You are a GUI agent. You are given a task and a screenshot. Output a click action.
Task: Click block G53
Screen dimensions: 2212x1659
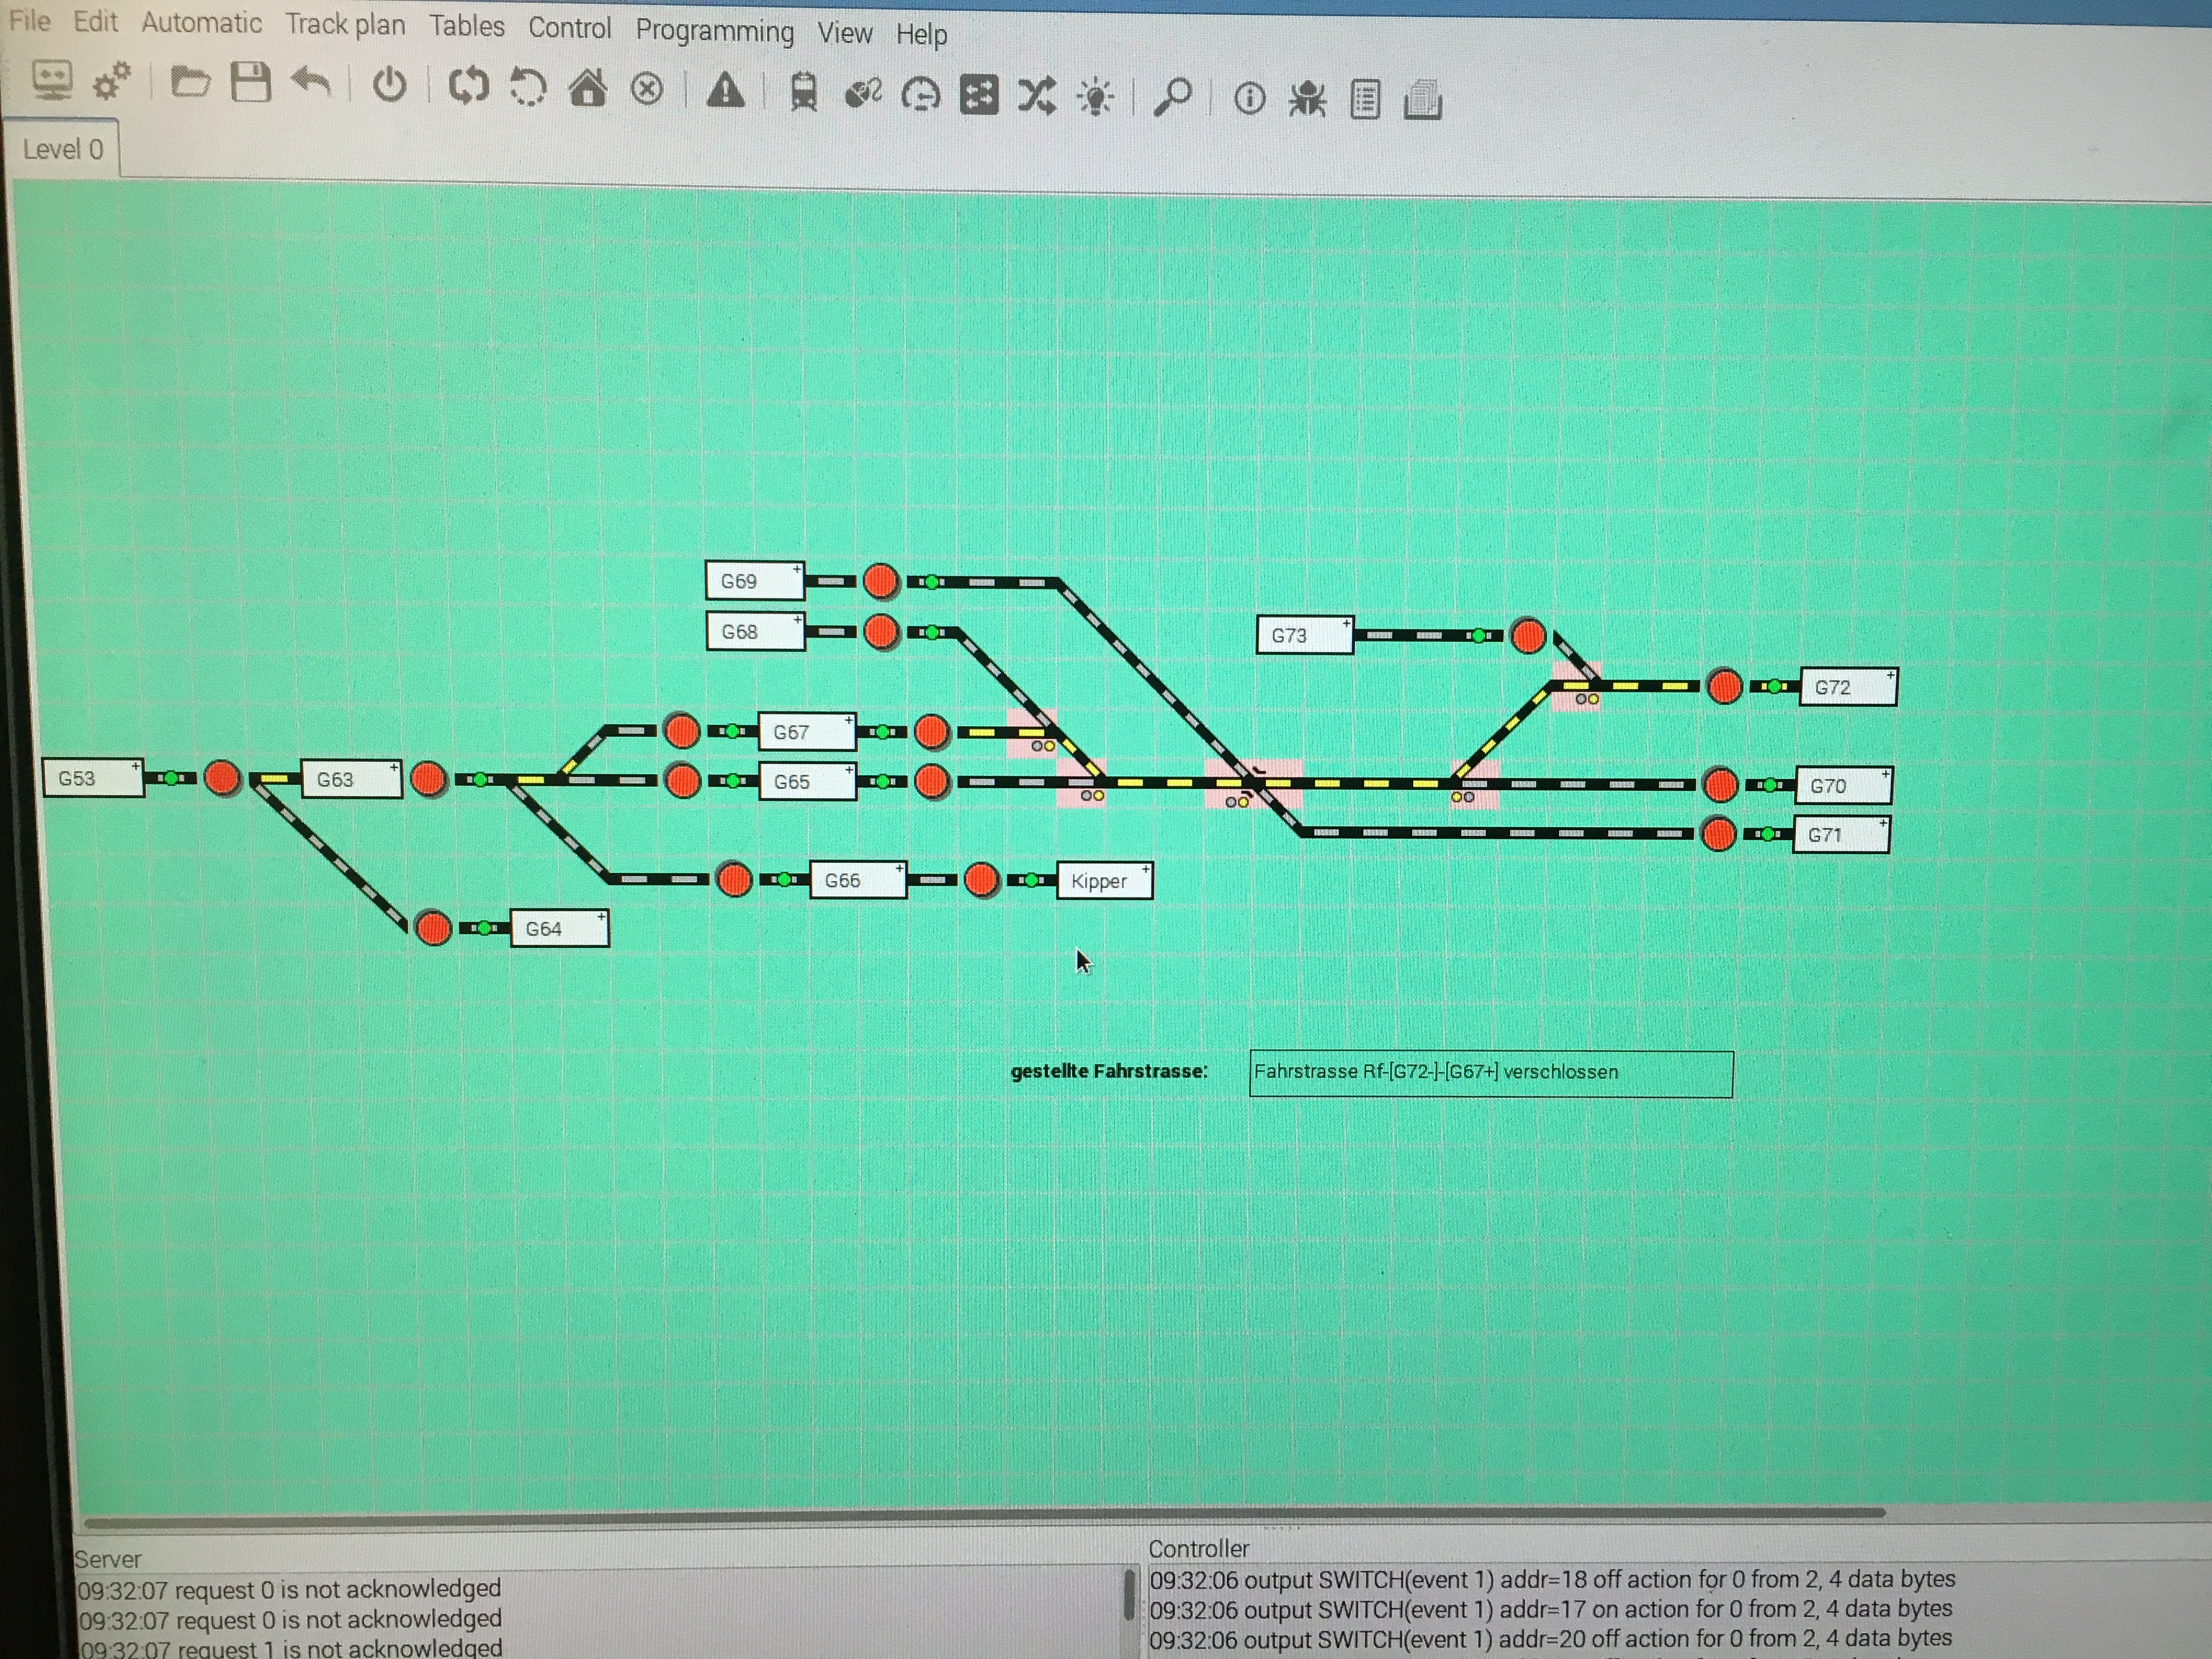click(x=93, y=778)
